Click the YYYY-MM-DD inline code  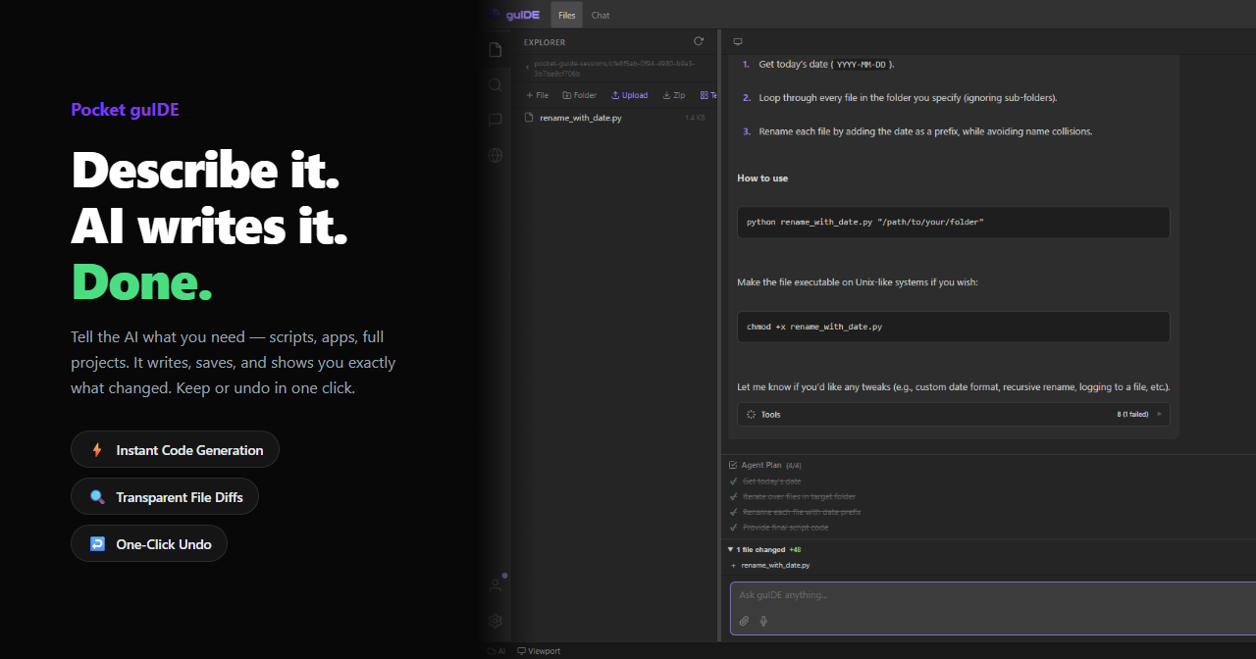click(861, 65)
